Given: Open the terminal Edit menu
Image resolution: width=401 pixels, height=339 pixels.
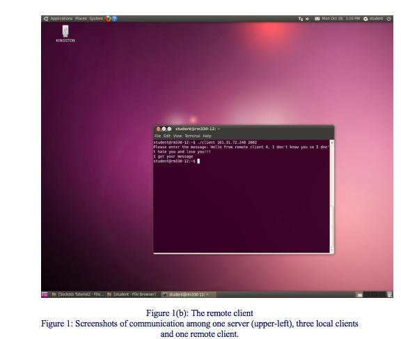Looking at the screenshot, I should click(167, 136).
